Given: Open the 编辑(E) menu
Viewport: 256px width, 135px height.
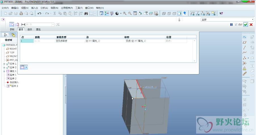Looking at the screenshot, I should [15, 8].
